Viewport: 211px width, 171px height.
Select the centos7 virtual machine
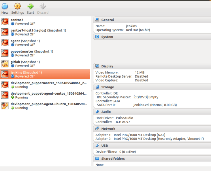click(x=45, y=21)
